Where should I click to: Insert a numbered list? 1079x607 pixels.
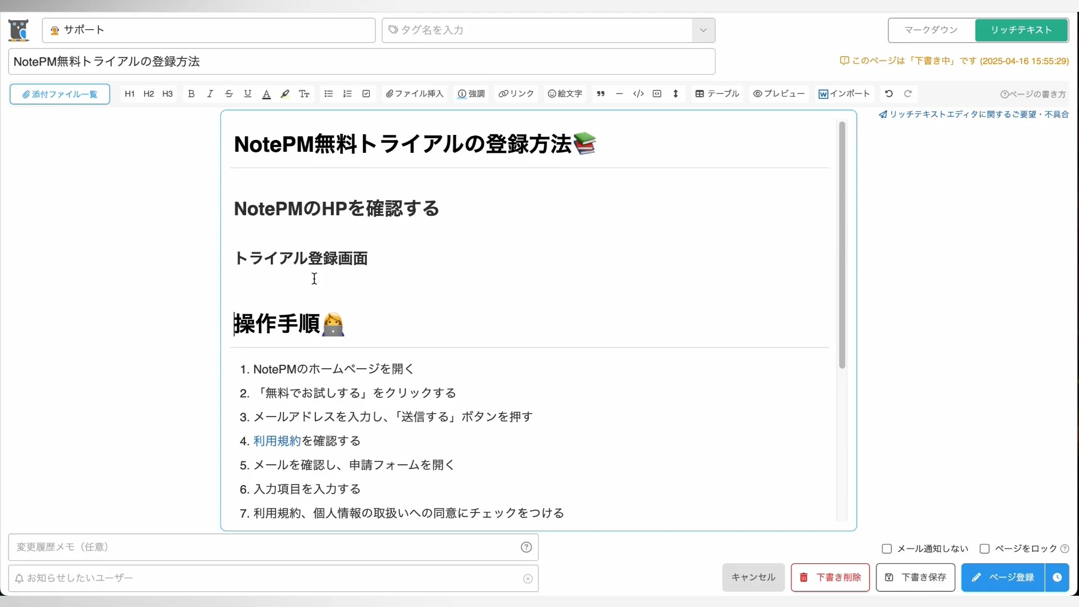tap(347, 94)
